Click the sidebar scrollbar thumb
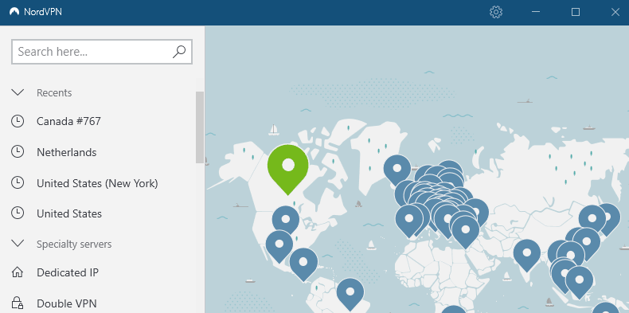 [x=200, y=127]
